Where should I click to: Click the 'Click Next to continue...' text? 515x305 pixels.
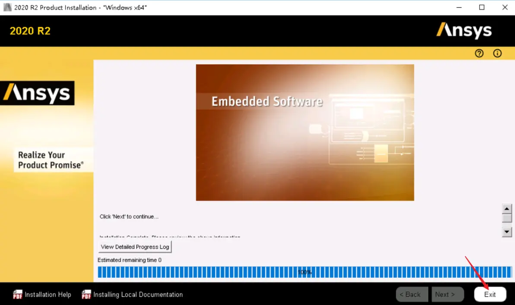(x=129, y=216)
